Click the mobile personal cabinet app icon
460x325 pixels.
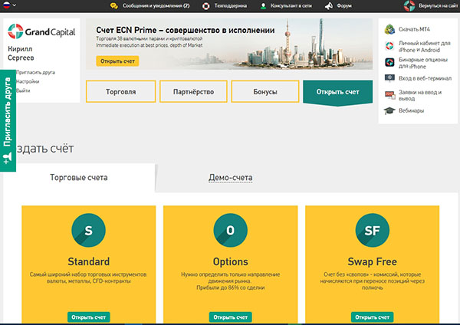[x=389, y=46]
